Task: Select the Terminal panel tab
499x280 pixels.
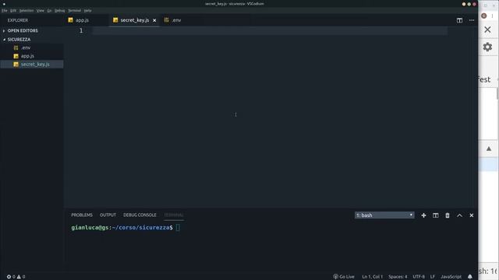Action: pos(174,215)
